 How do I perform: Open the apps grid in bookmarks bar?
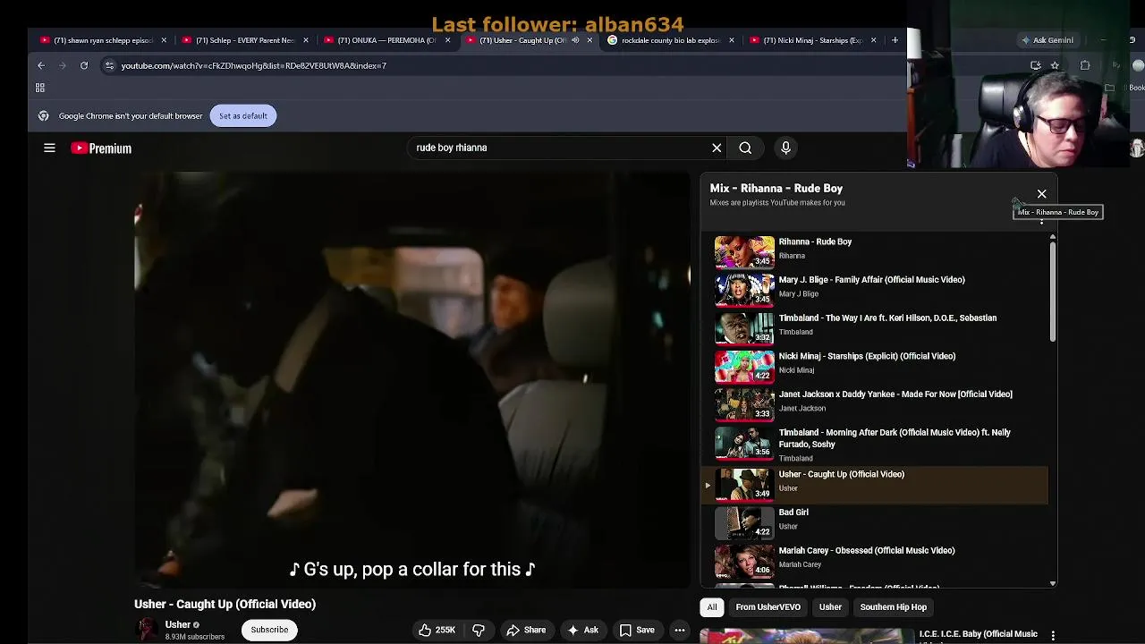point(40,88)
